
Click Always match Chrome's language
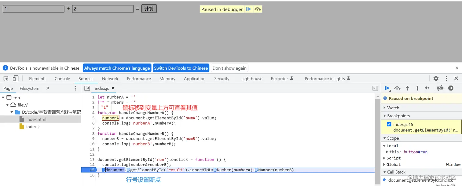pyautogui.click(x=117, y=68)
